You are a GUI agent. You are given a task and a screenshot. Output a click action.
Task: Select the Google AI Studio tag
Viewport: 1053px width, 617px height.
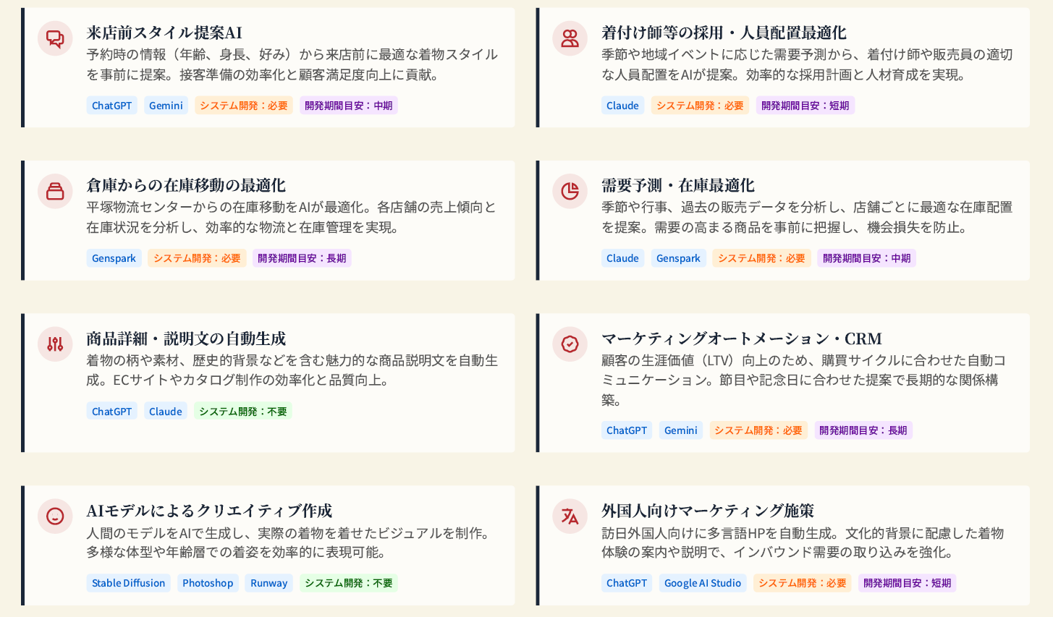[x=702, y=583]
